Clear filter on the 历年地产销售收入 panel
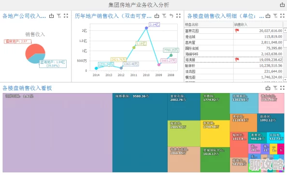287x175 pixels. click(164, 16)
